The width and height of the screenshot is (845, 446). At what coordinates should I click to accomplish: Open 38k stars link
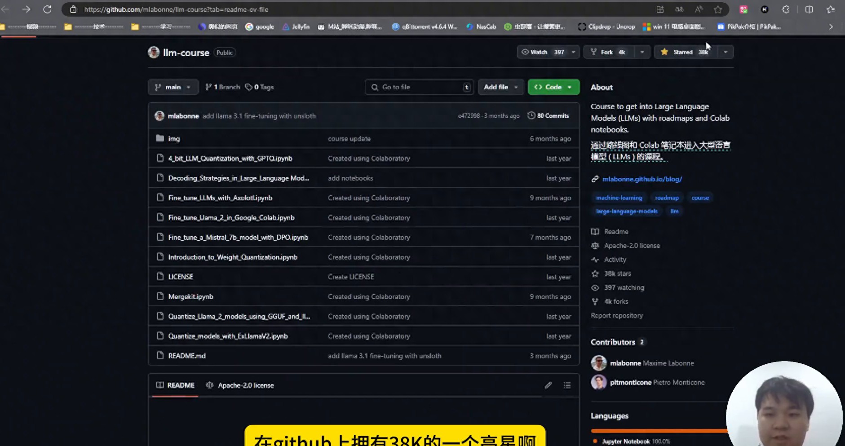617,274
